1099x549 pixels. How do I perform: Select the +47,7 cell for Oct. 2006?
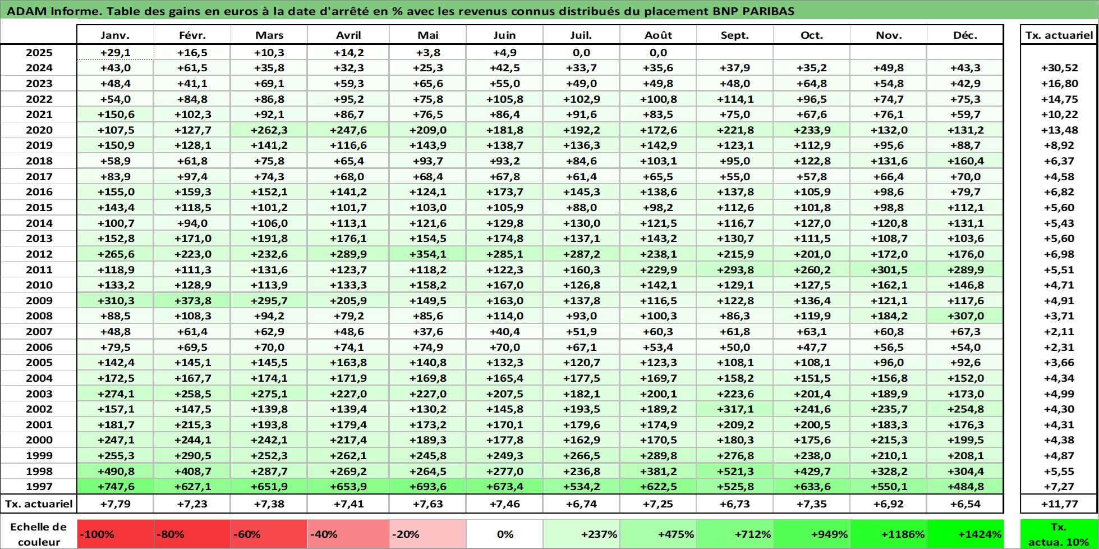(812, 347)
